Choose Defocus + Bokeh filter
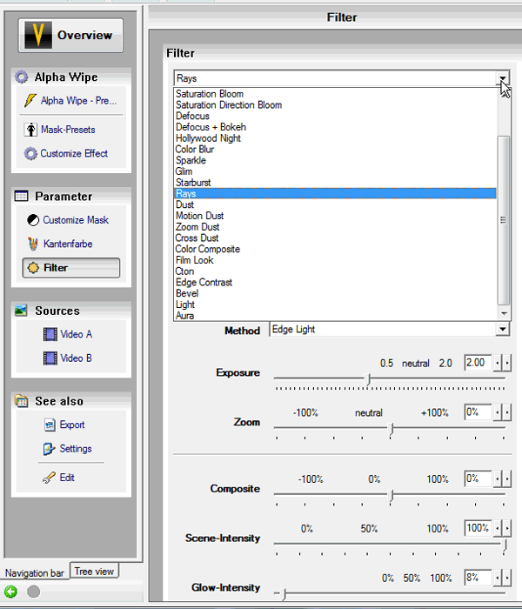Screen dimensions: 522x609 pos(211,127)
